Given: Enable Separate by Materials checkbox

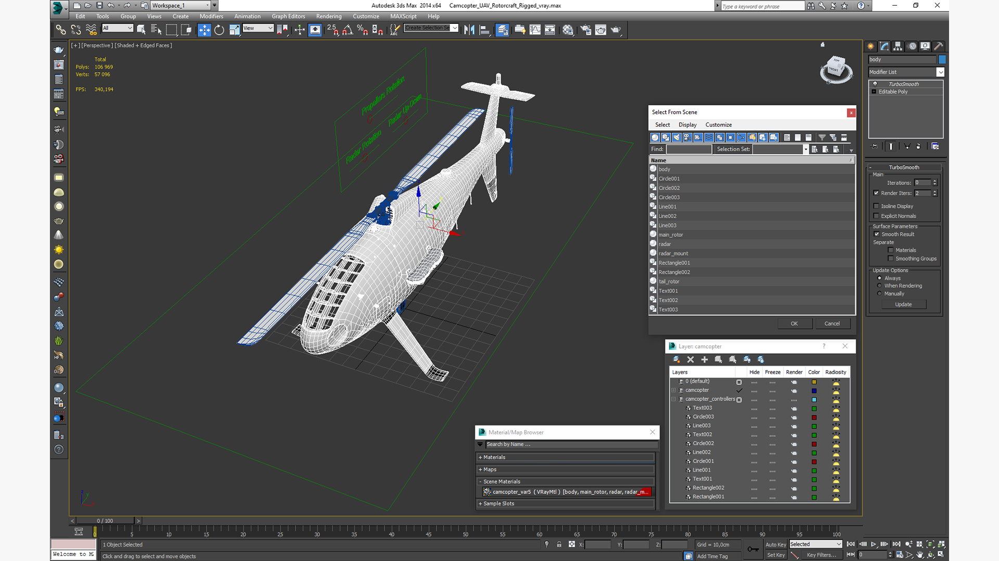Looking at the screenshot, I should pos(891,250).
